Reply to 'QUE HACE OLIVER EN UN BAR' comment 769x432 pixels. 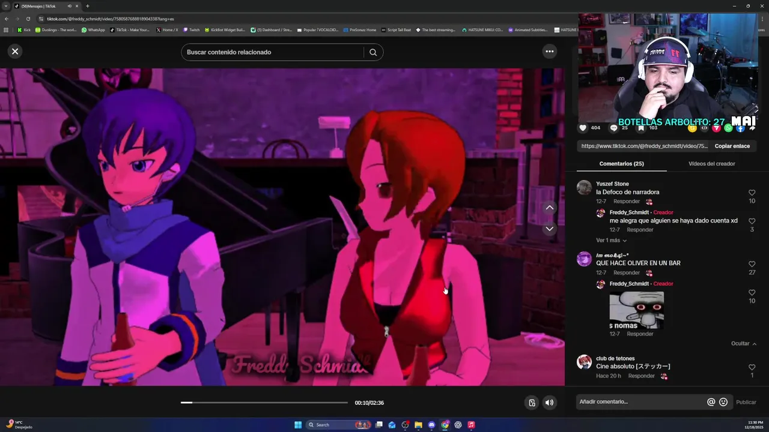(627, 273)
